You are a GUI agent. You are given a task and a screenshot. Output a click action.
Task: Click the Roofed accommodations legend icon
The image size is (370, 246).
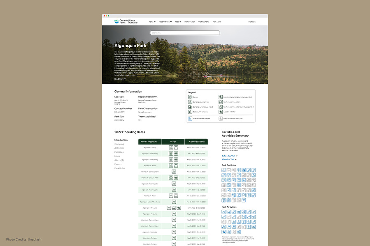(x=221, y=102)
